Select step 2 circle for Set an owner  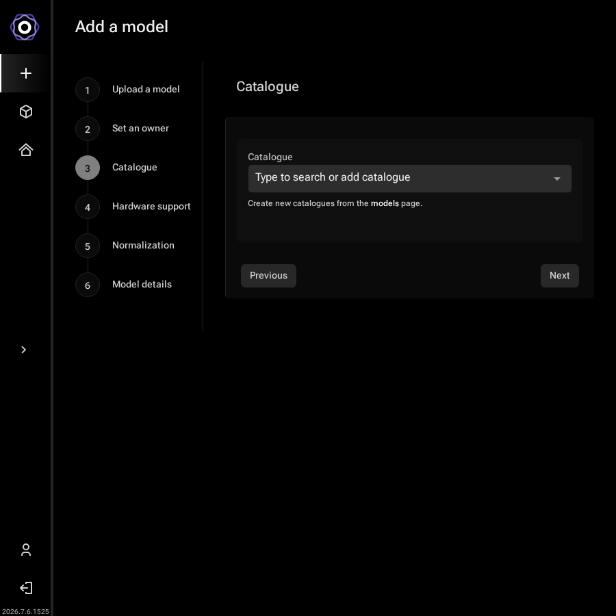[x=88, y=129]
